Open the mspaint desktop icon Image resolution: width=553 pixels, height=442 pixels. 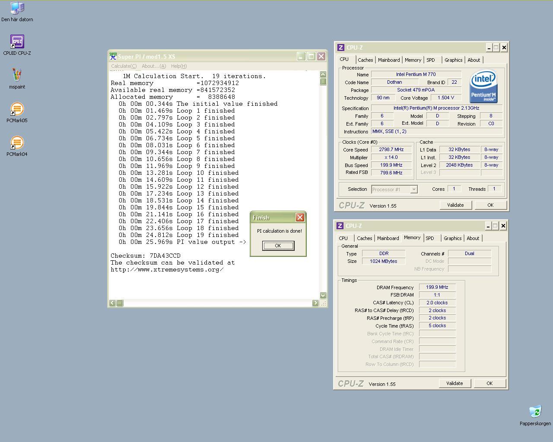click(17, 79)
